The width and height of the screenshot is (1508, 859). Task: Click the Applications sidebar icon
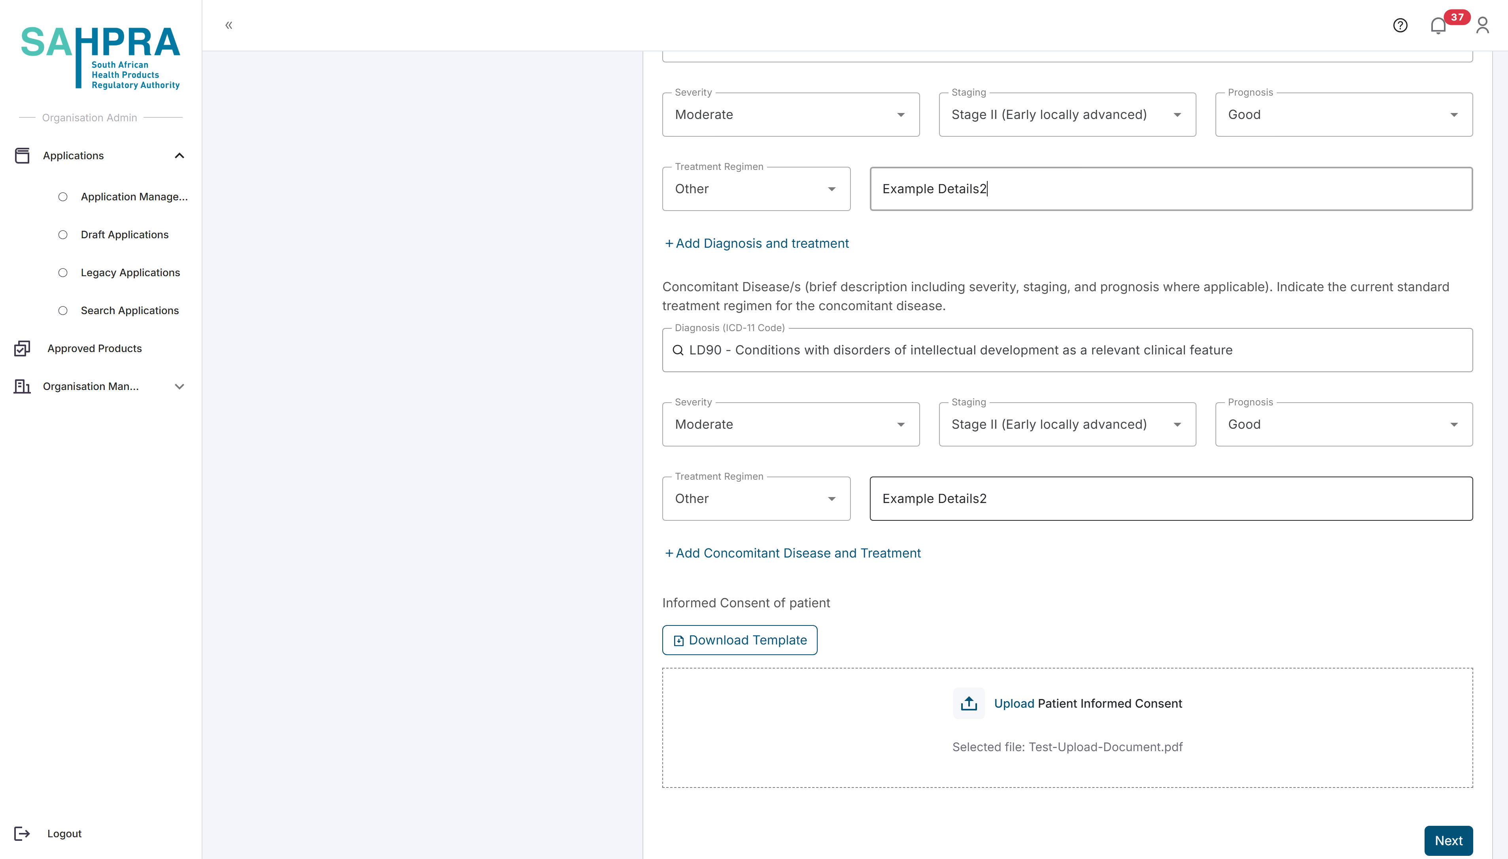[x=23, y=156]
